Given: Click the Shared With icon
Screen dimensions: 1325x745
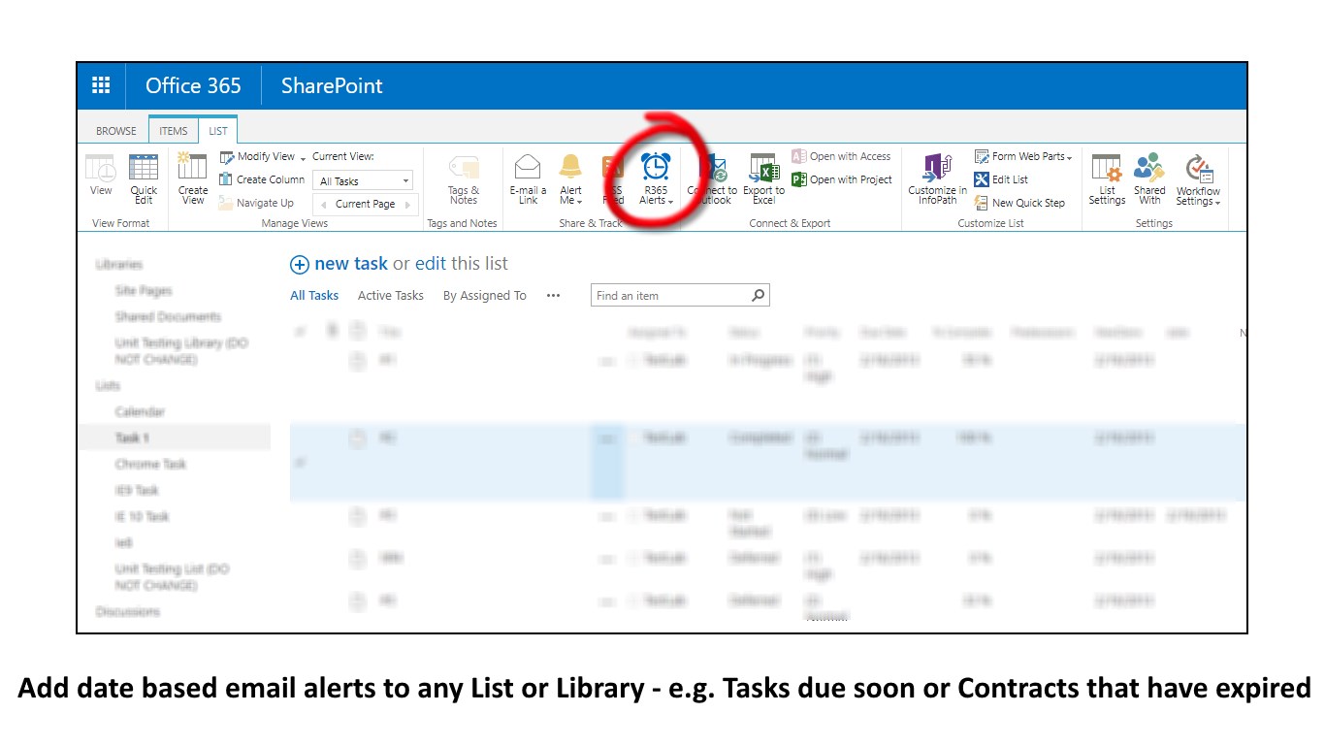Looking at the screenshot, I should [x=1149, y=167].
